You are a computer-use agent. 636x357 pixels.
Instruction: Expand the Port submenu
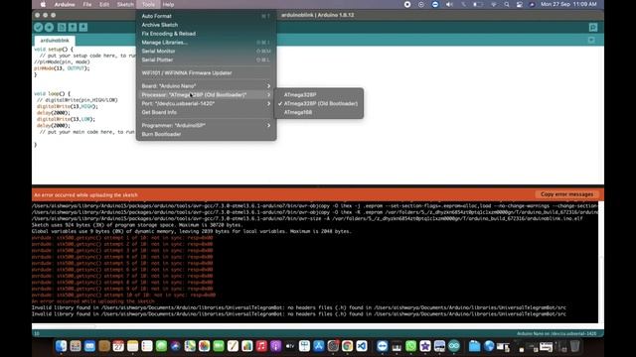tap(206, 103)
